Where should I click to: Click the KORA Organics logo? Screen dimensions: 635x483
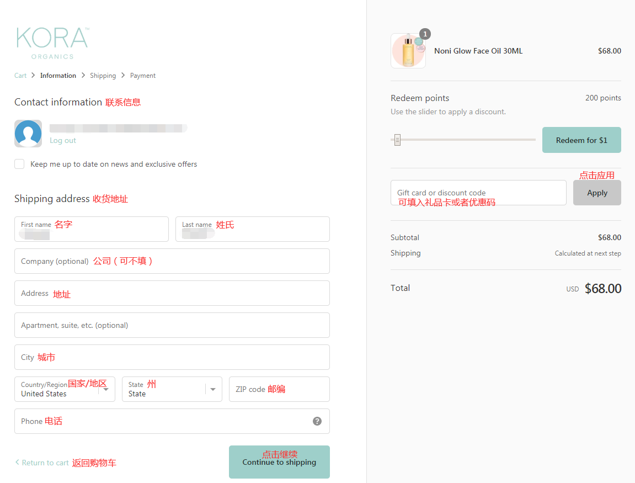pos(52,43)
